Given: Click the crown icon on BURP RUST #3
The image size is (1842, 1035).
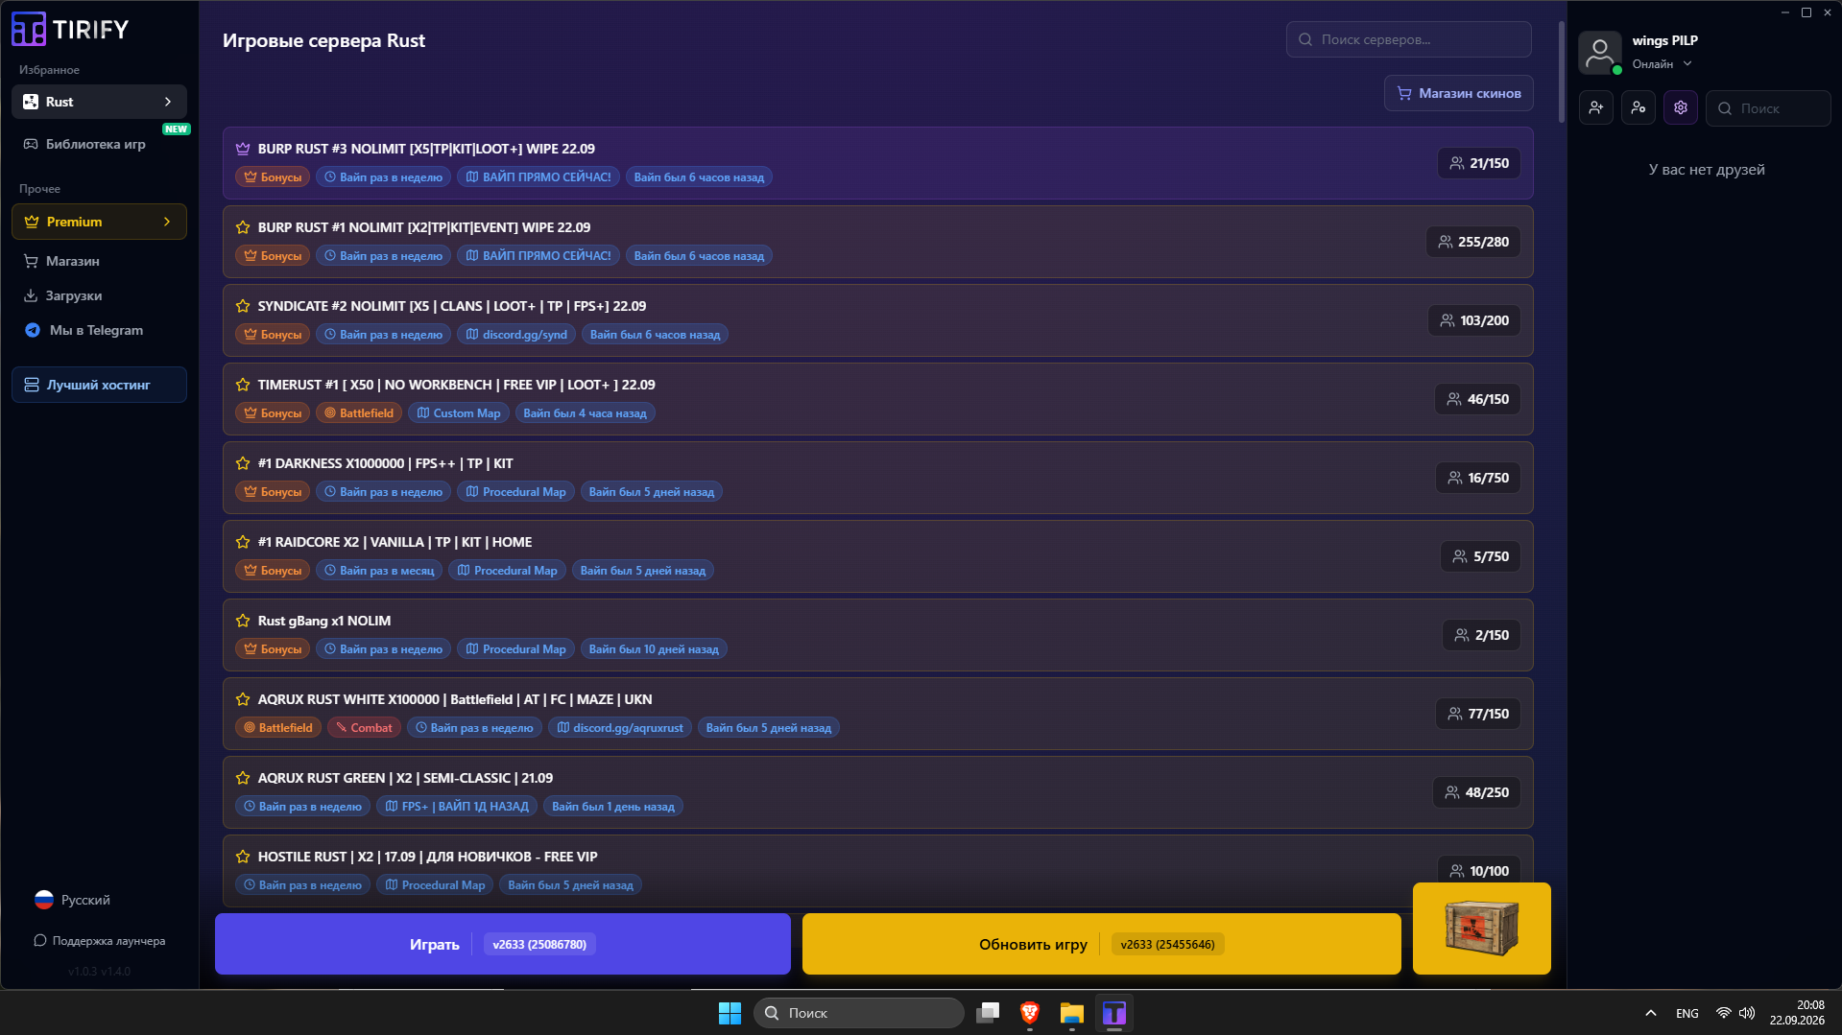Looking at the screenshot, I should pos(243,149).
